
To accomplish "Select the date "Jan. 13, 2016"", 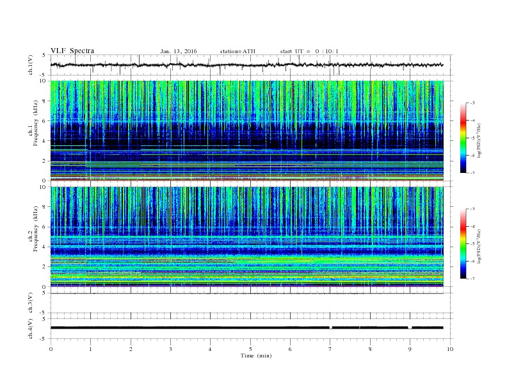I will click(x=179, y=51).
